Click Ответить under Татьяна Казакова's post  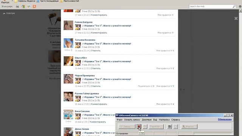click(x=96, y=51)
